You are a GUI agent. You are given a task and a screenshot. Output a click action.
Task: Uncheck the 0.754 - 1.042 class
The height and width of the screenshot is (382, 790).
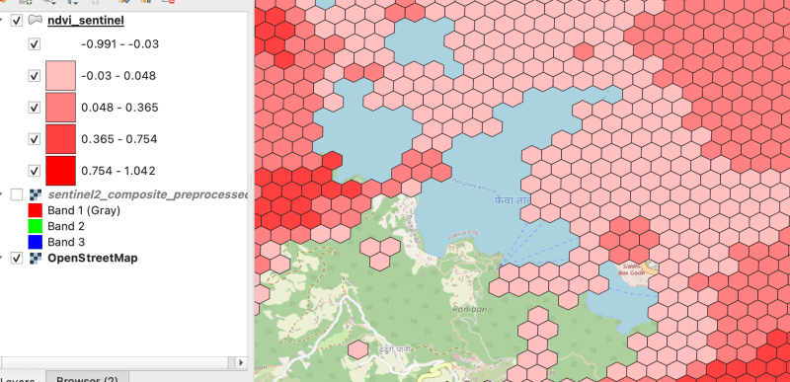[34, 171]
